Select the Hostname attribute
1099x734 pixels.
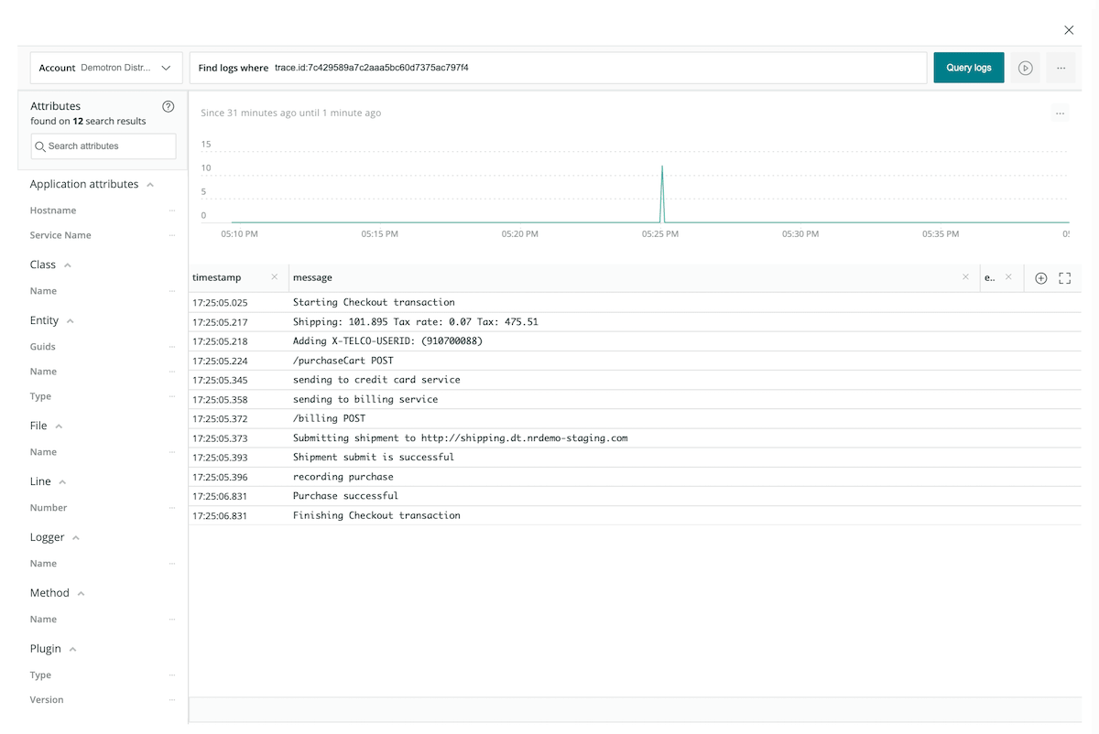53,210
